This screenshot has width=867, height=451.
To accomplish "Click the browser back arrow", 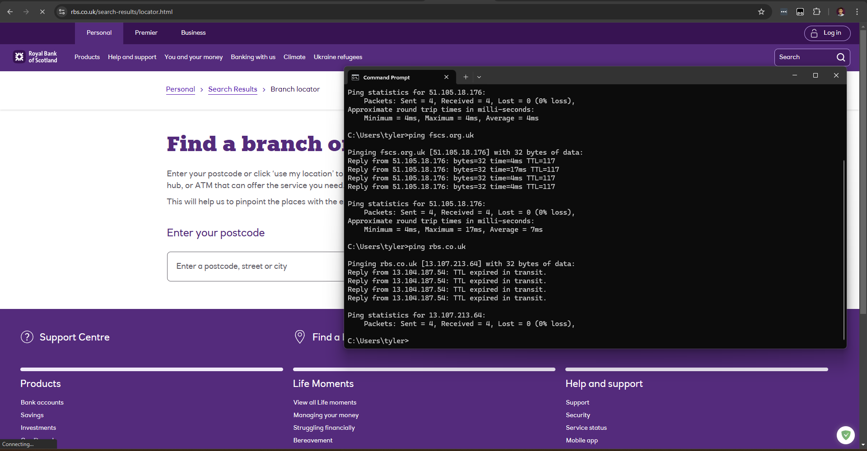I will click(x=10, y=12).
